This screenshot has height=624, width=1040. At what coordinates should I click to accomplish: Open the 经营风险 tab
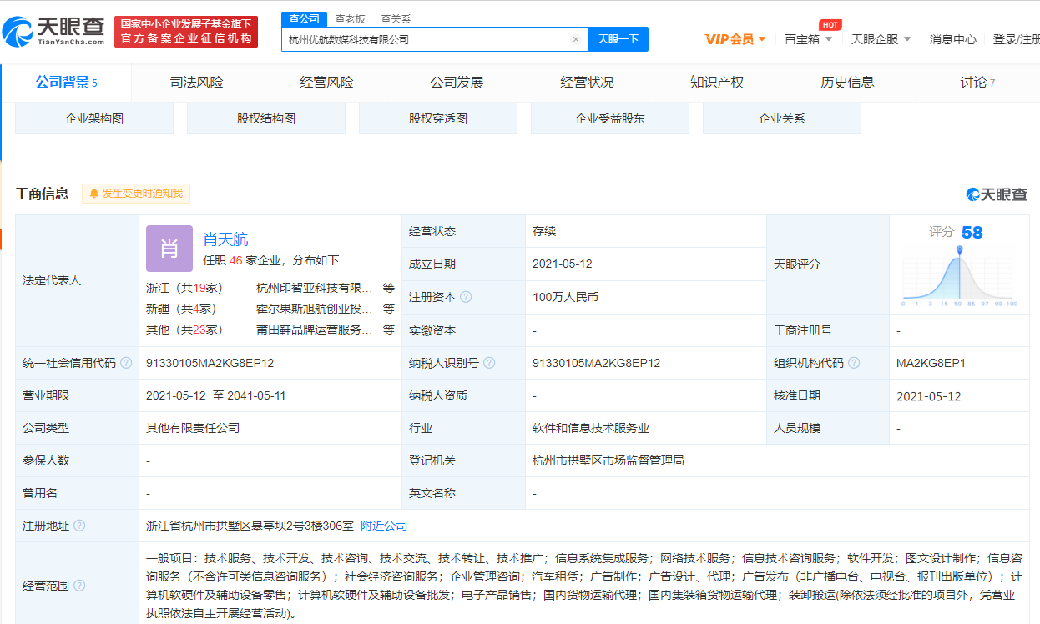tap(327, 83)
